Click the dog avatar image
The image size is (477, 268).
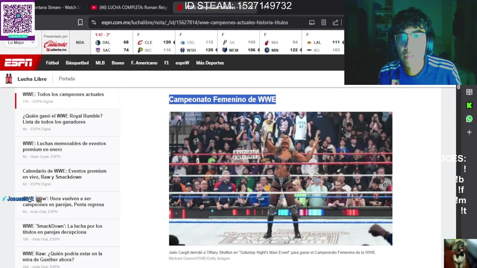(460, 253)
